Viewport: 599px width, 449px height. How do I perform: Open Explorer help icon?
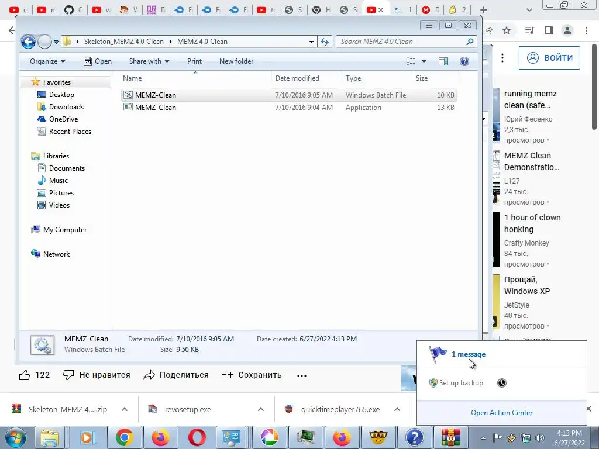464,61
